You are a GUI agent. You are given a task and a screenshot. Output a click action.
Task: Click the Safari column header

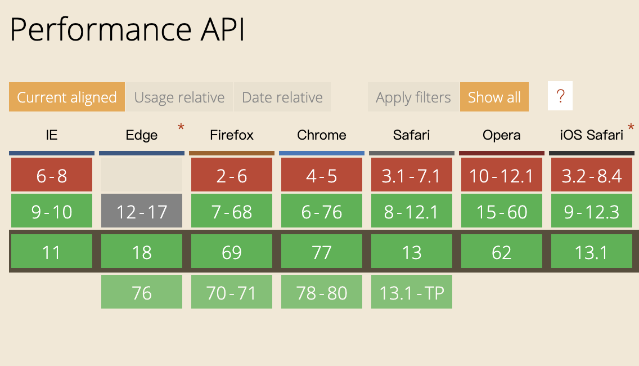click(412, 135)
